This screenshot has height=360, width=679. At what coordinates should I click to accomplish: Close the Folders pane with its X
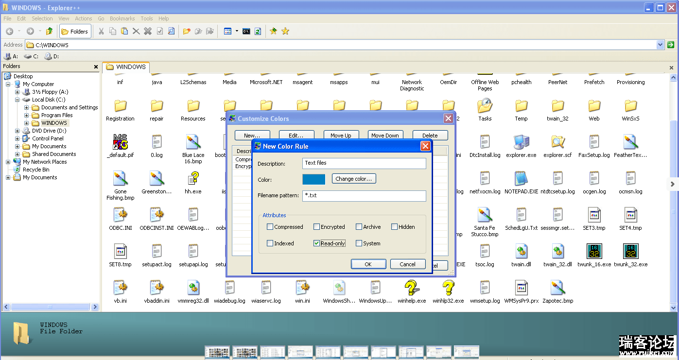pos(96,67)
